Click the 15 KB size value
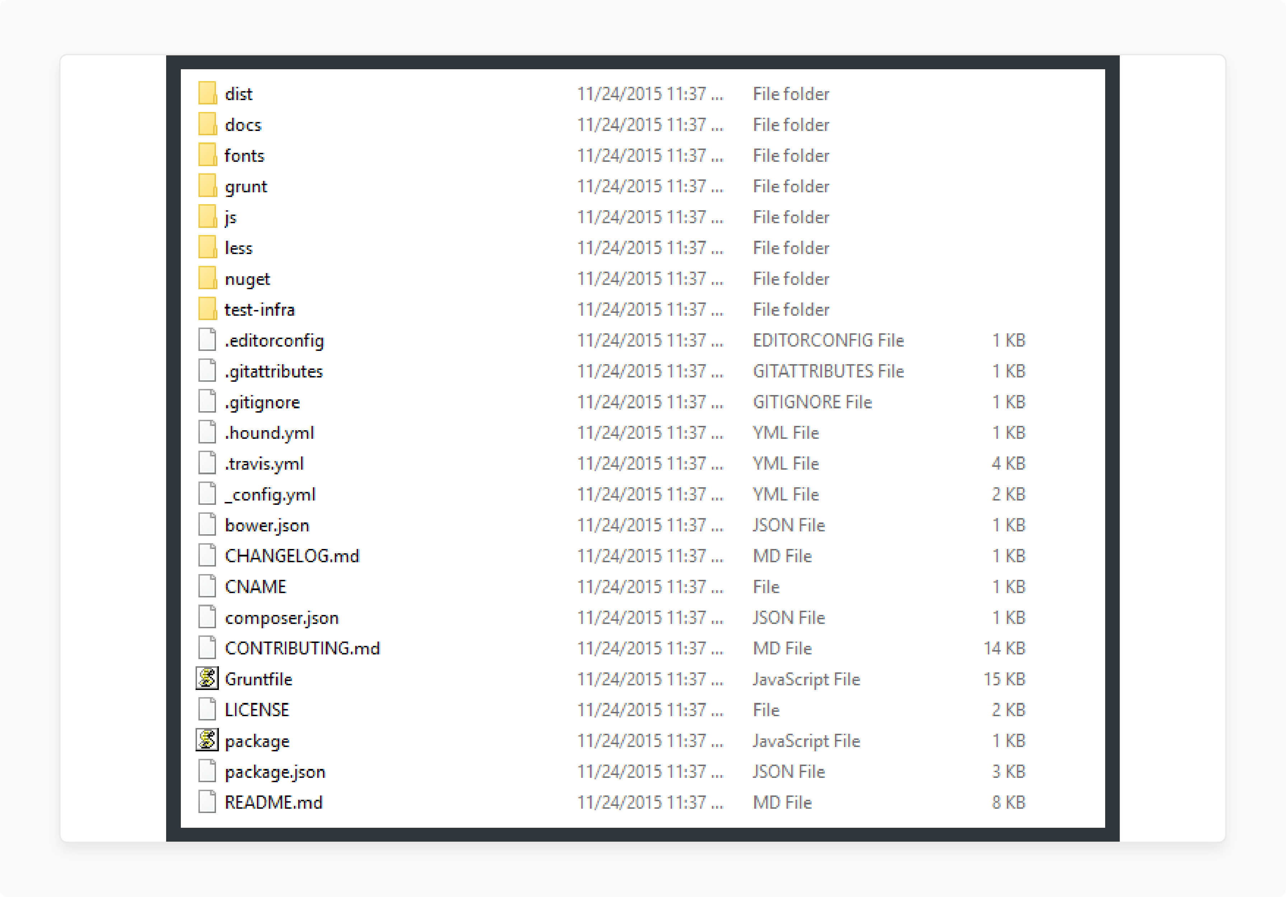 click(x=1004, y=678)
